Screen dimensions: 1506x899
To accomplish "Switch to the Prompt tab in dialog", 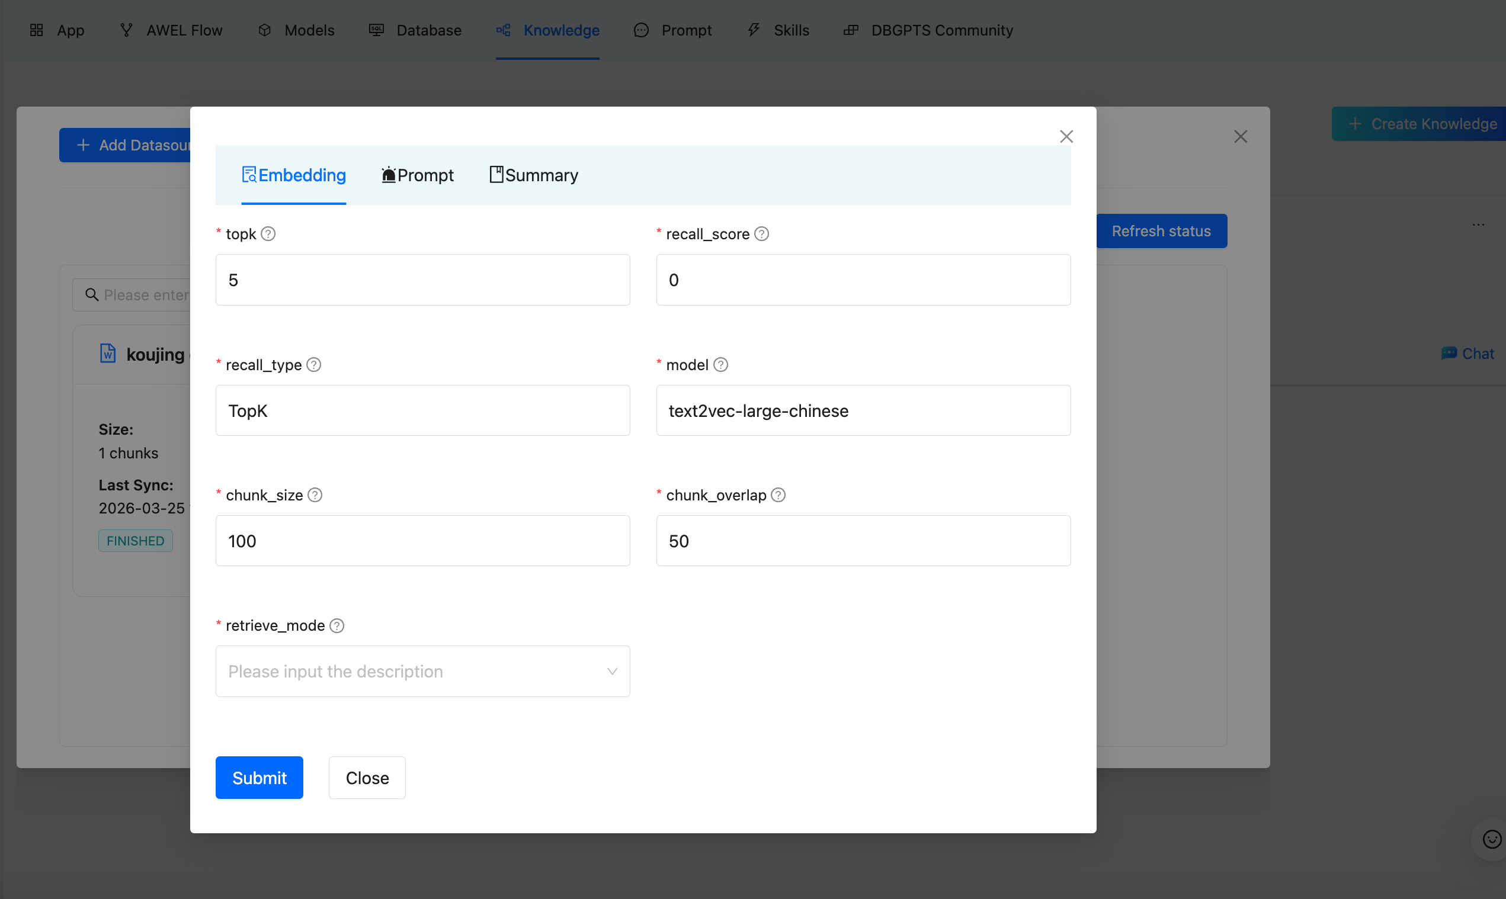I will click(x=417, y=175).
